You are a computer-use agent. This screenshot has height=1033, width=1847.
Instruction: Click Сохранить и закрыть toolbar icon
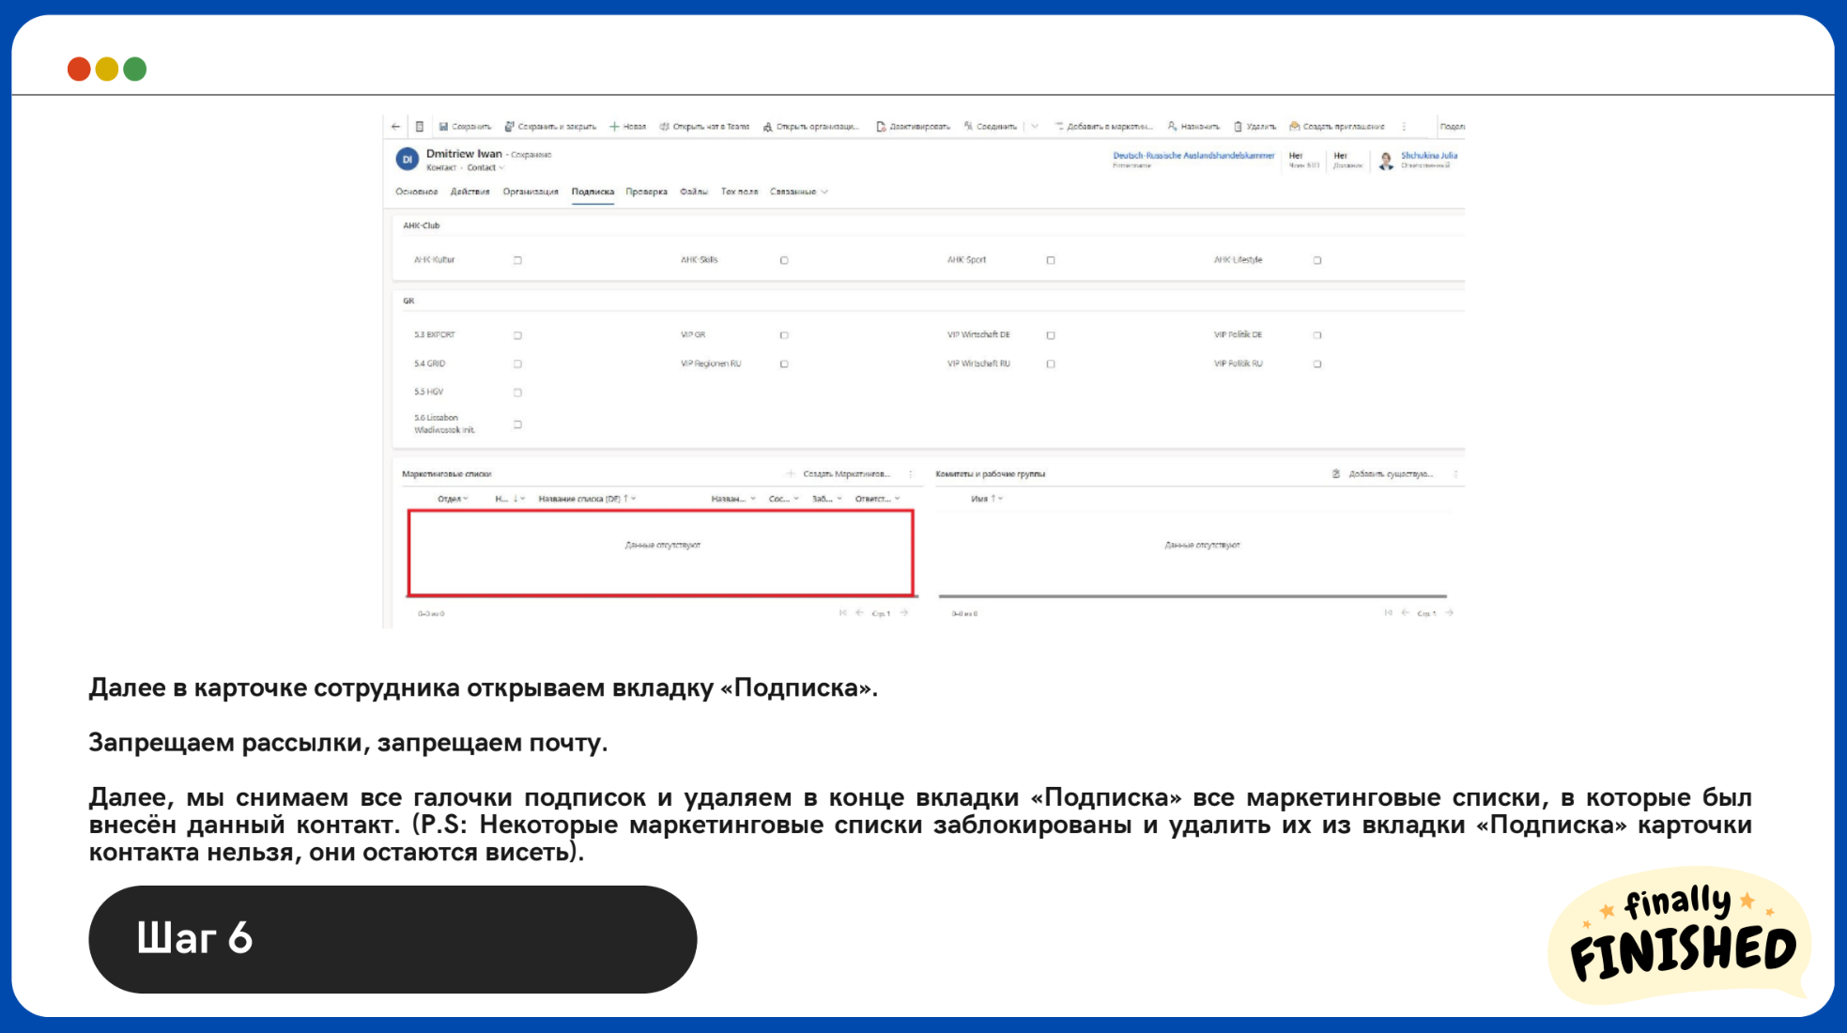pyautogui.click(x=510, y=127)
